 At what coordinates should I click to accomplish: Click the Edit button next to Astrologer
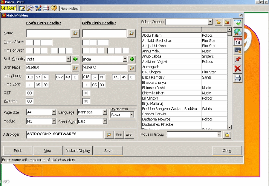coord(119,135)
